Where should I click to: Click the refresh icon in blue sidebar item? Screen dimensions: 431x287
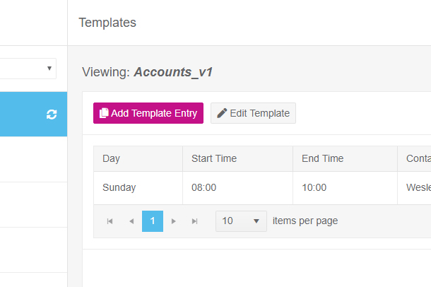(52, 114)
